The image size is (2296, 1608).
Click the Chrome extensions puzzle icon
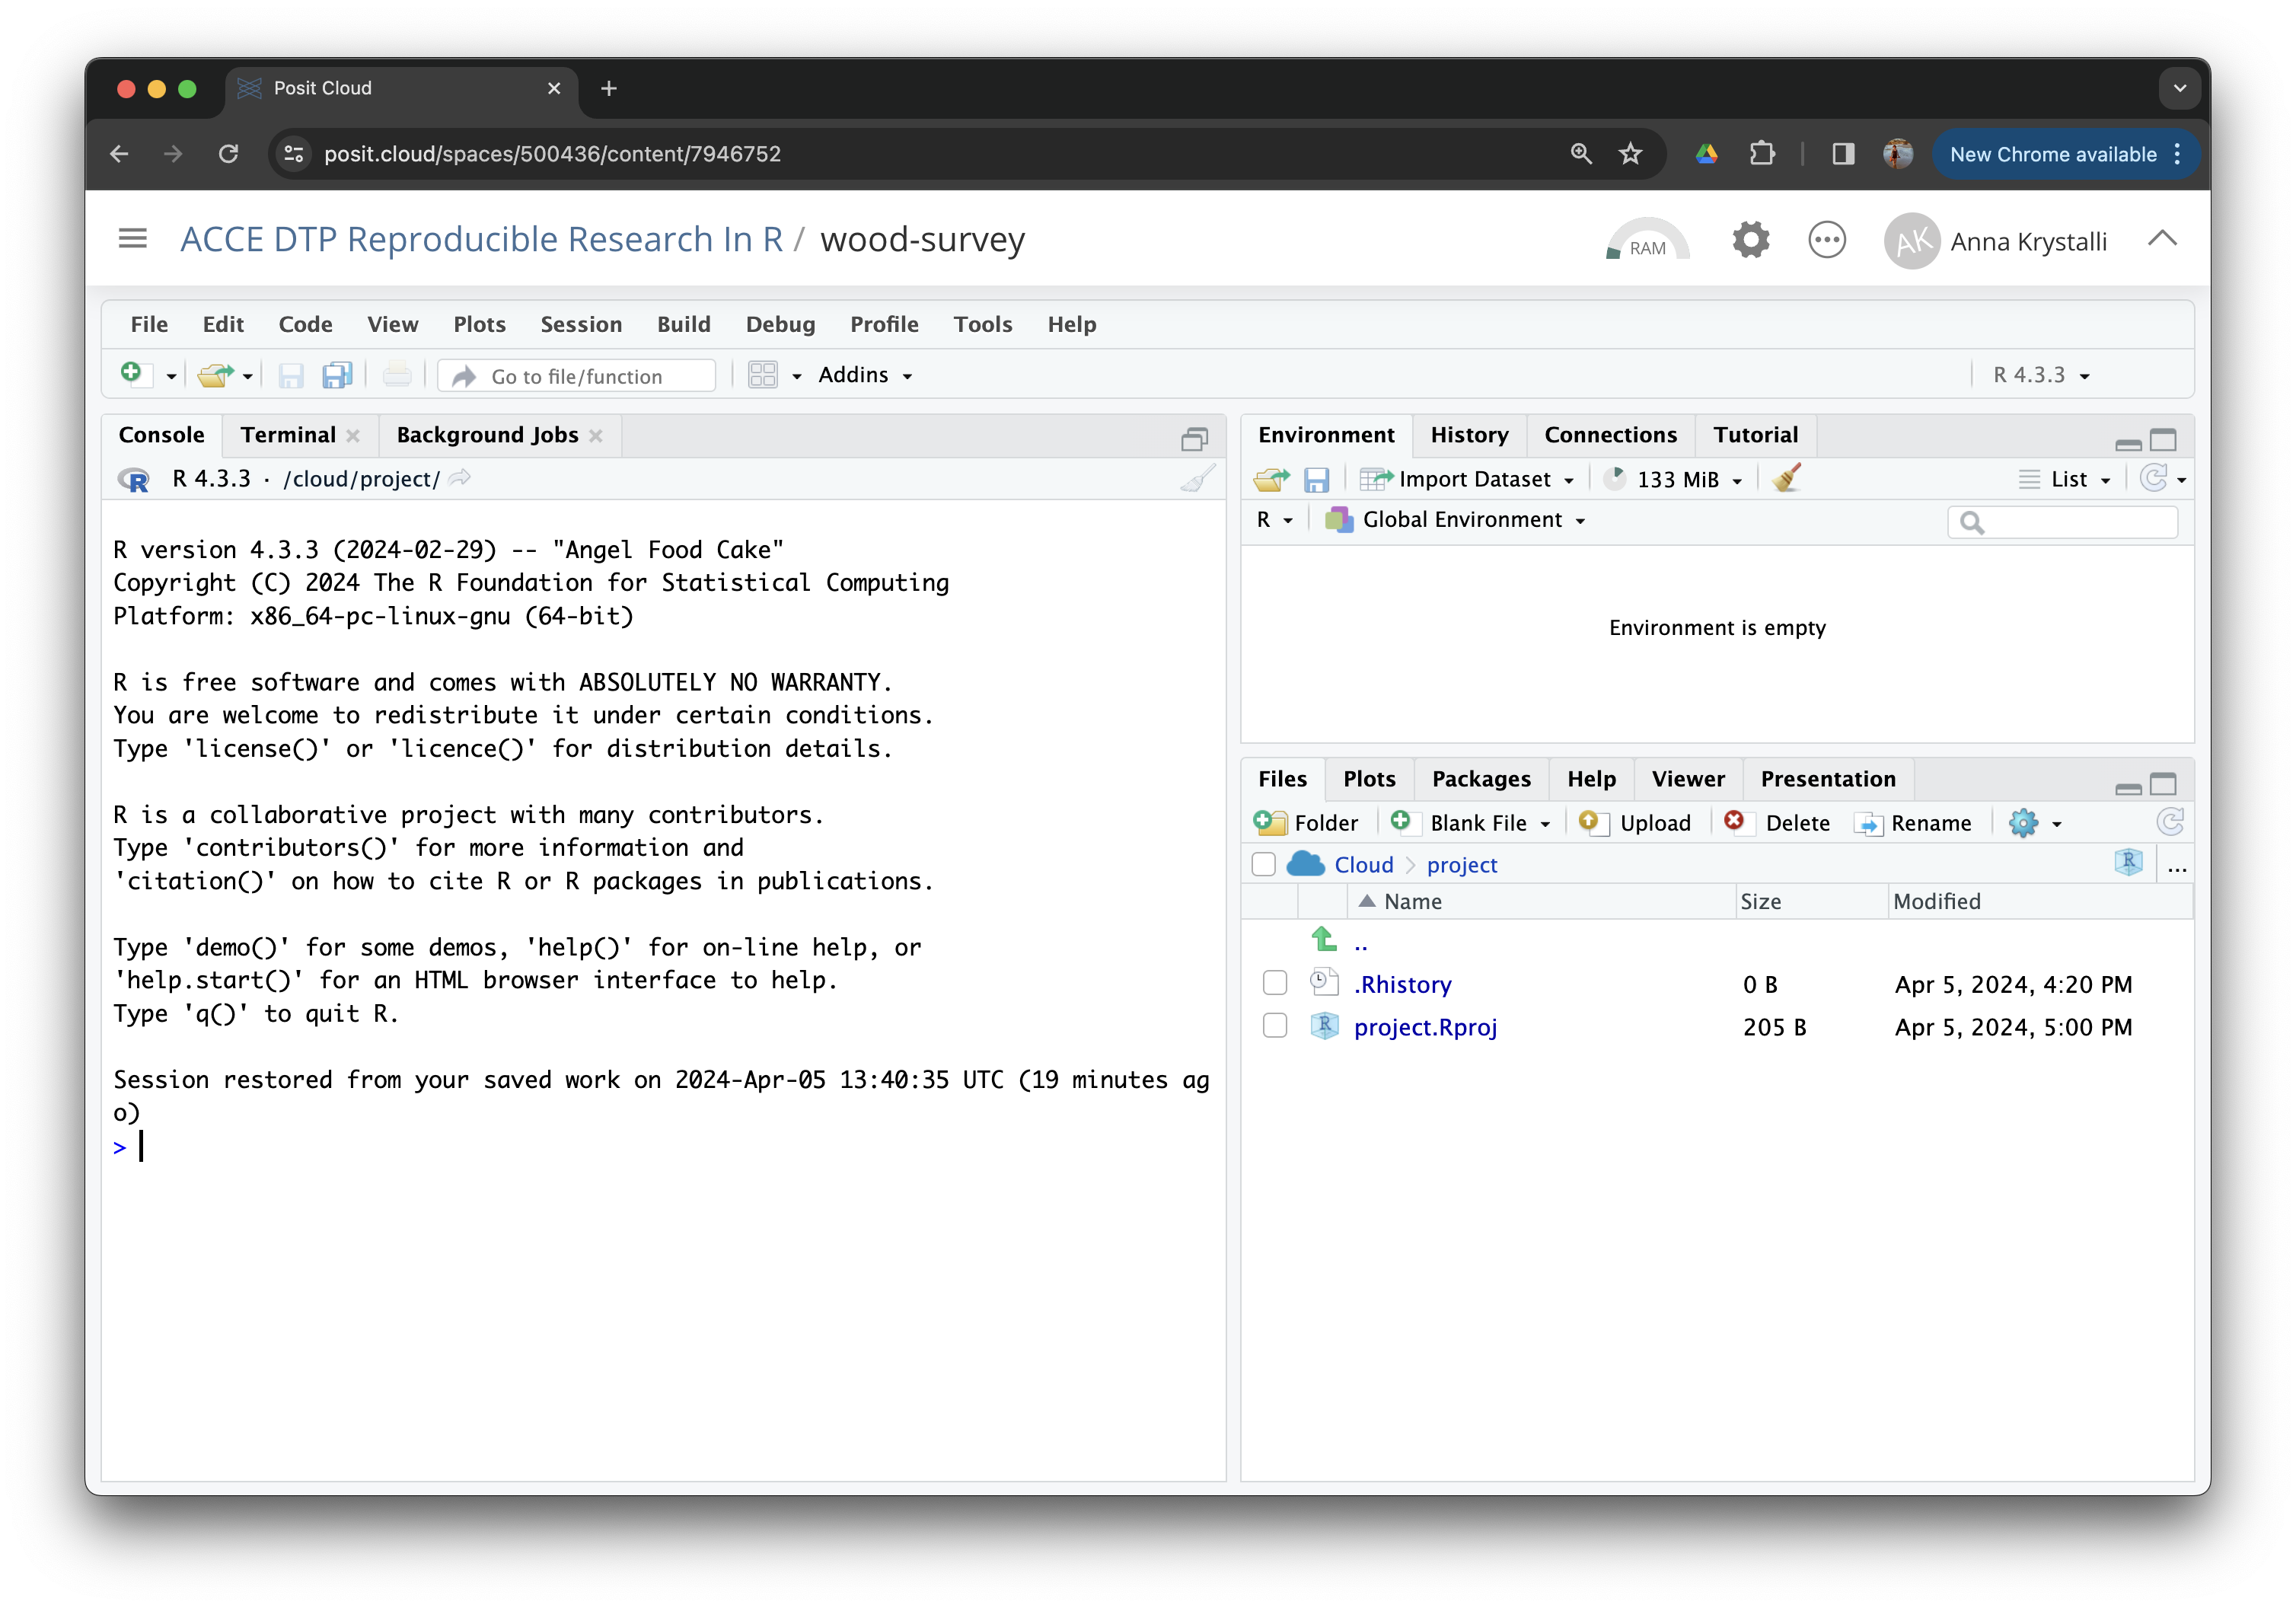[x=1762, y=153]
